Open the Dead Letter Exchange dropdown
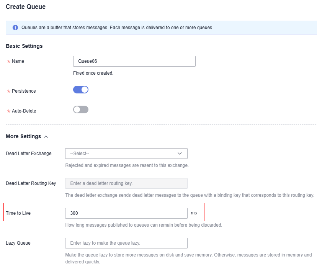 (126, 154)
